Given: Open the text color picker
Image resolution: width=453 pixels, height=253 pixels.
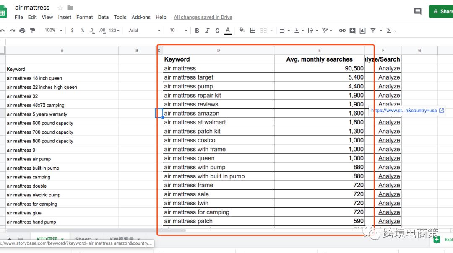Looking at the screenshot, I should coord(228,31).
